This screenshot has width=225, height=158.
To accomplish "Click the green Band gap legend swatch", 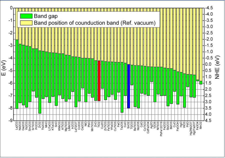I will point(26,16).
